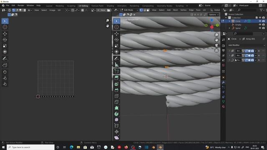This screenshot has width=267, height=150.
Task: Remove the first Array modifier
Action: pos(259,51)
